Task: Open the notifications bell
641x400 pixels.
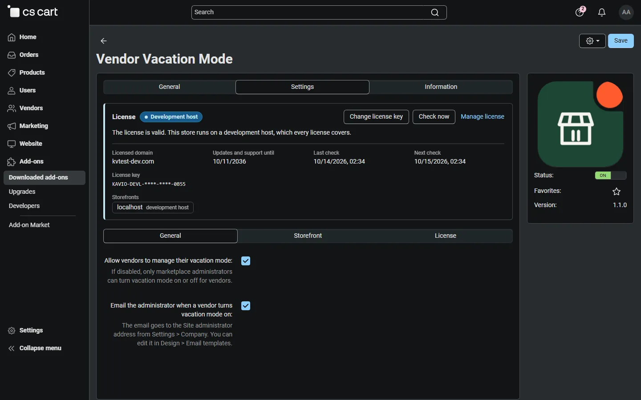Action: click(x=602, y=12)
